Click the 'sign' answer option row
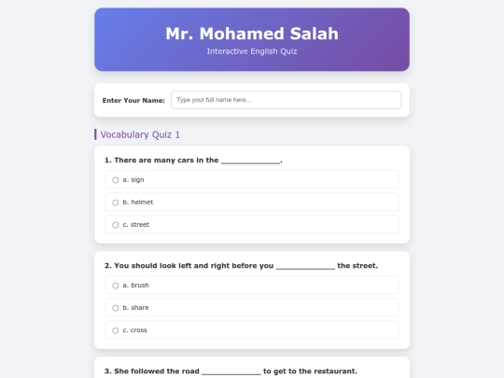Screen dimensions: 504x378 pyautogui.click(x=252, y=179)
